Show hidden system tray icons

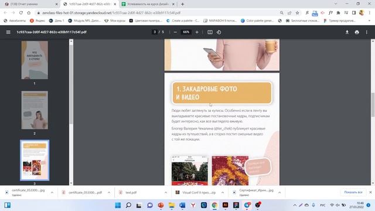[x=295, y=205]
